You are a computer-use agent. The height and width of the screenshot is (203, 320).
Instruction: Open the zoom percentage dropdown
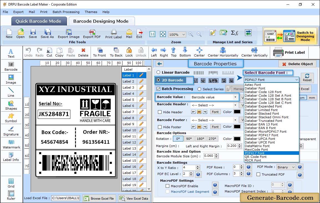point(183,34)
